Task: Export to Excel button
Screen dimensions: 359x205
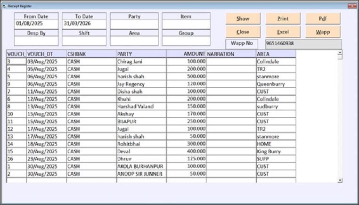Action: pyautogui.click(x=283, y=32)
